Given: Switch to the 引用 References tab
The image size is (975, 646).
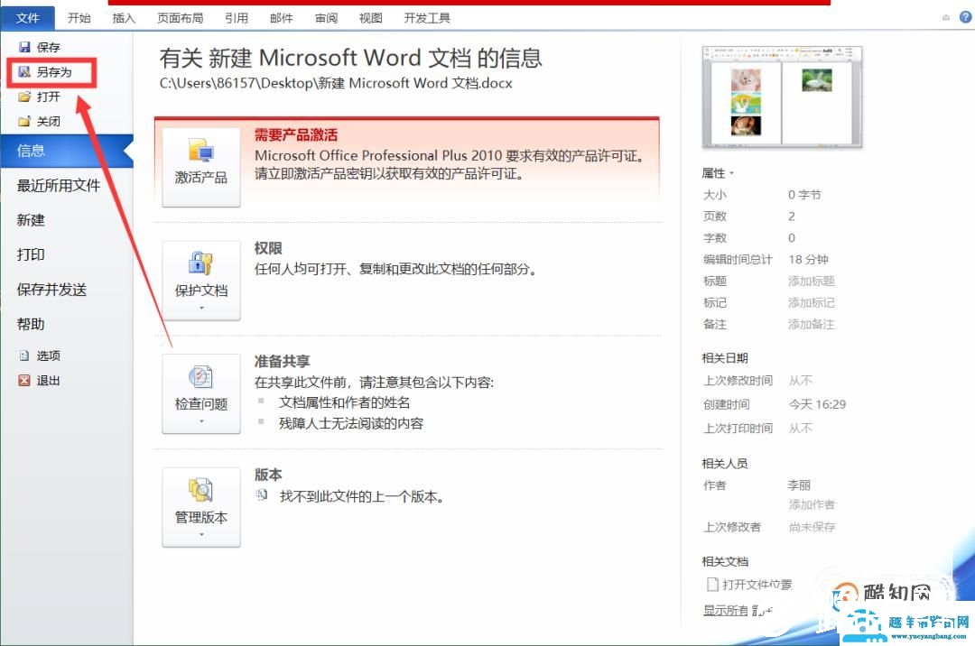Looking at the screenshot, I should pos(237,18).
